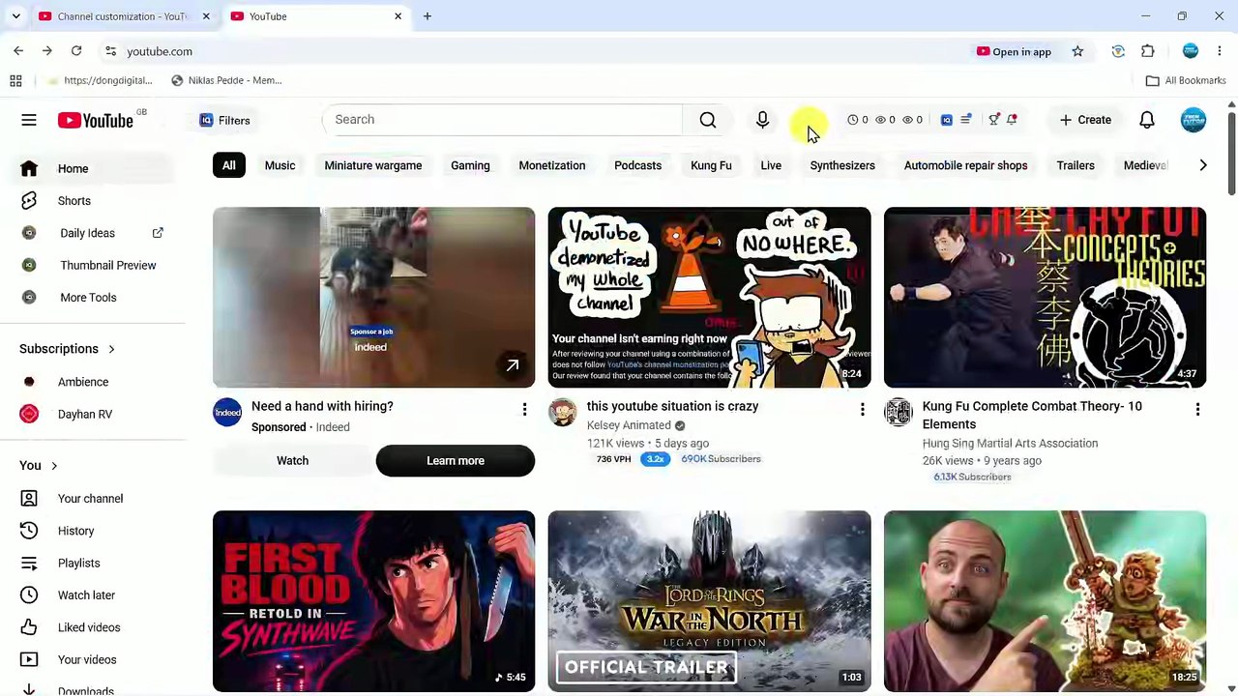This screenshot has height=696, width=1238.
Task: Select the Gaming chip
Action: pyautogui.click(x=470, y=165)
